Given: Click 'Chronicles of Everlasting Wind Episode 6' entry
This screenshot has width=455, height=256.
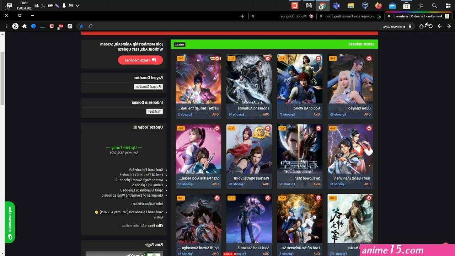Looking at the screenshot, I should tap(132, 195).
